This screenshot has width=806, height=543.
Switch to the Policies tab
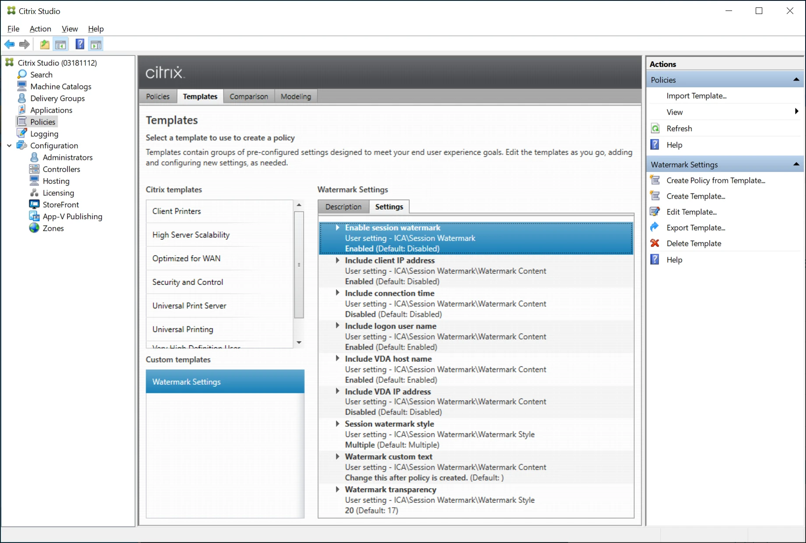[158, 96]
